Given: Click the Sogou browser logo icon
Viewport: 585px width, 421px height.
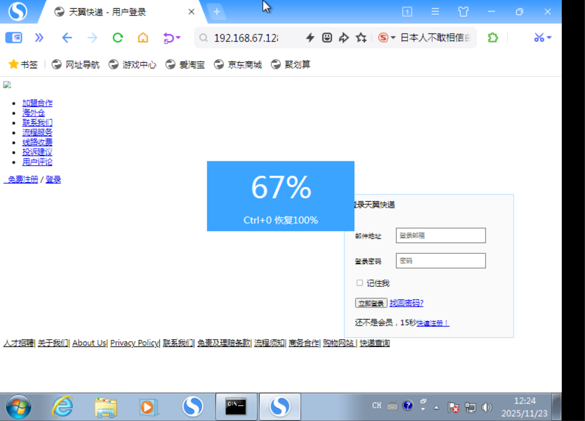Looking at the screenshot, I should click(18, 11).
